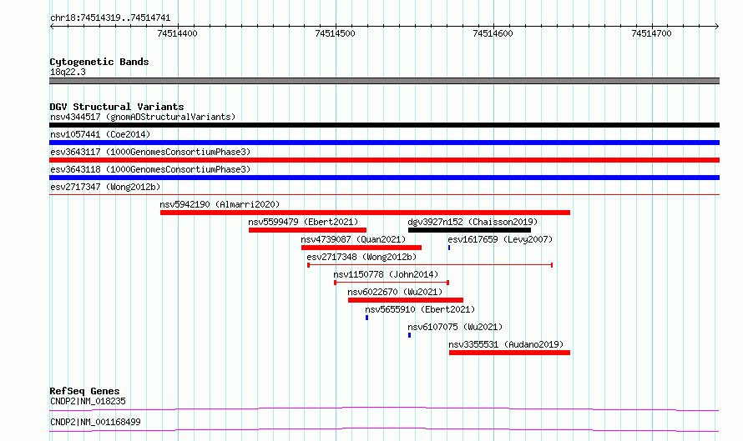Click the thin red esv2717348 span line
743x441 pixels.
430,265
